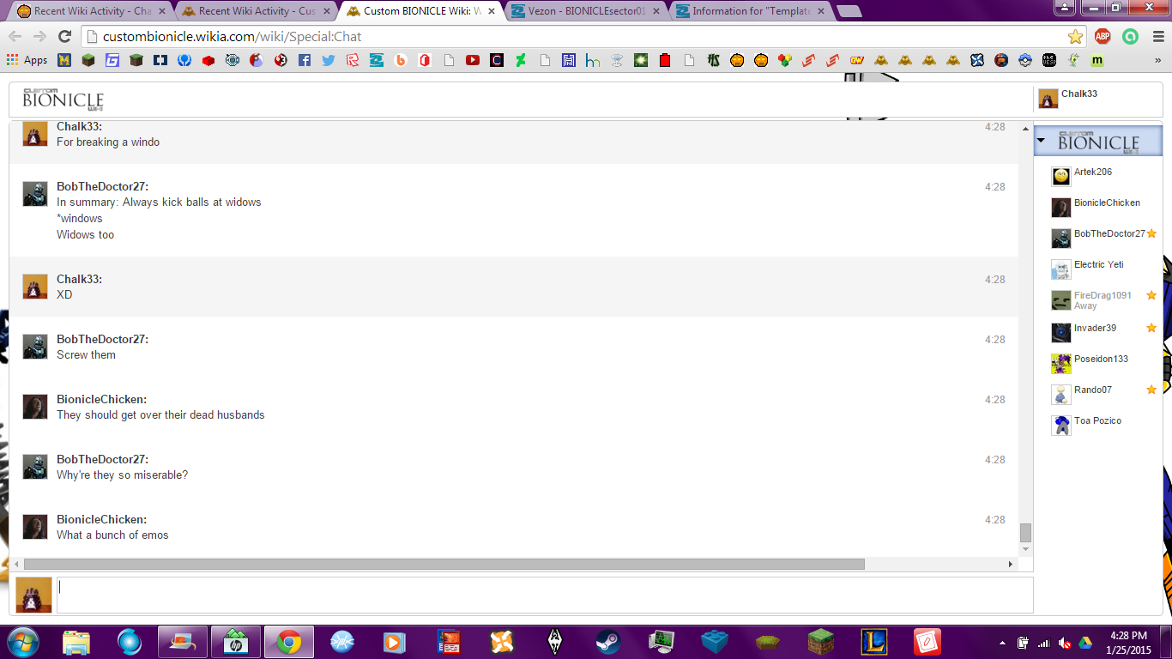Click the chat scrollbar up arrow

(x=1025, y=129)
